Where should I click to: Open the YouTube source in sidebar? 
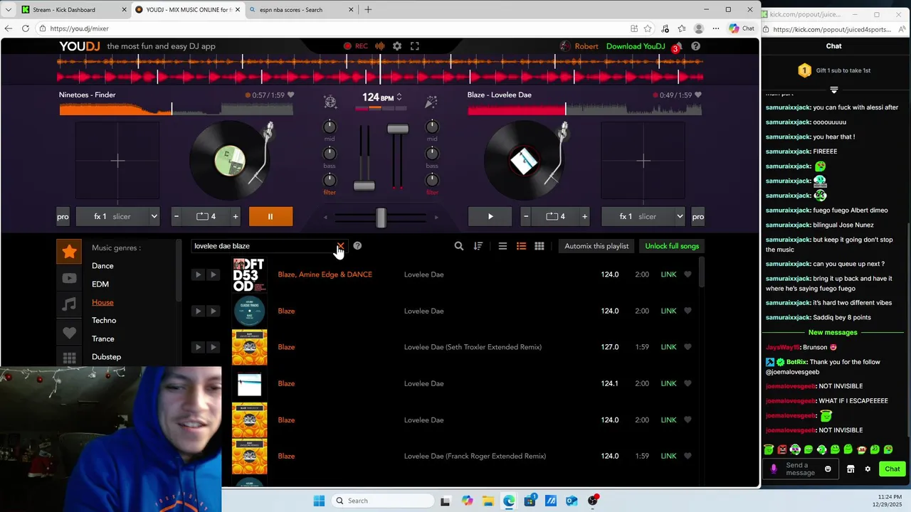point(69,278)
